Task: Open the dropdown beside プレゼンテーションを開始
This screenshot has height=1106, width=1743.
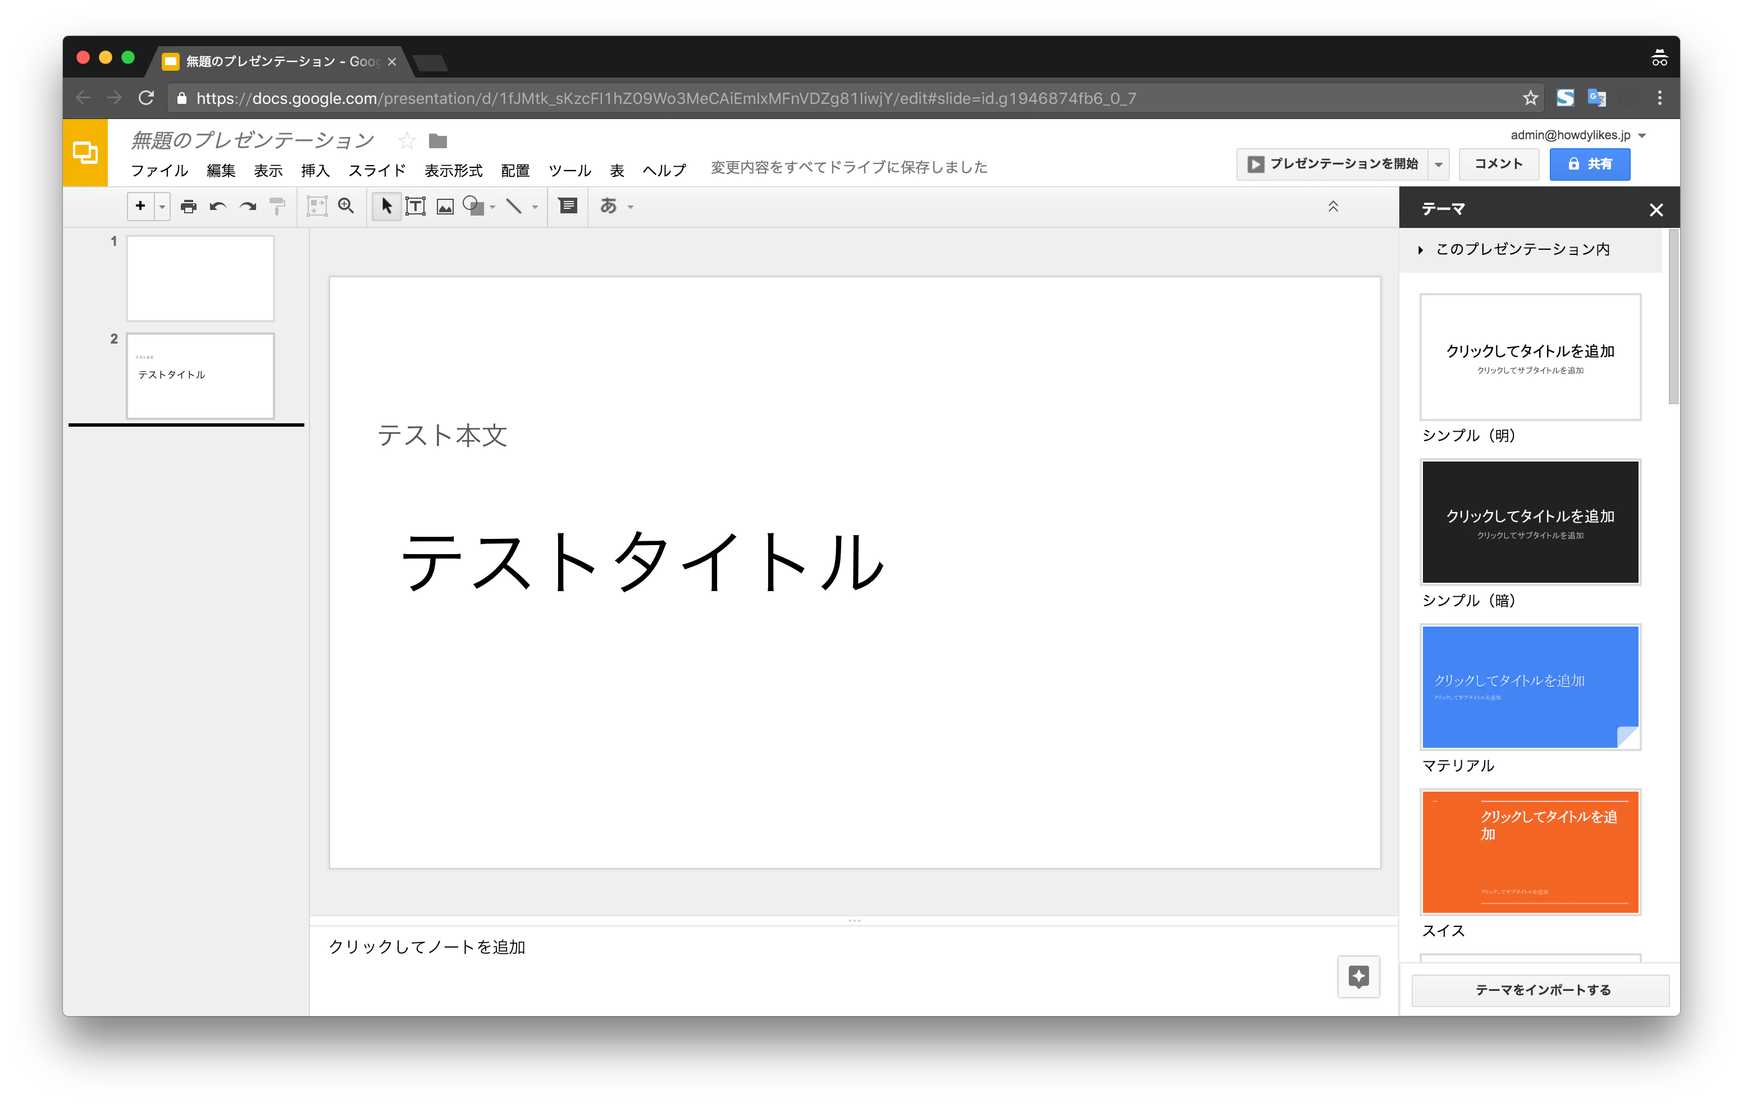Action: [x=1439, y=164]
